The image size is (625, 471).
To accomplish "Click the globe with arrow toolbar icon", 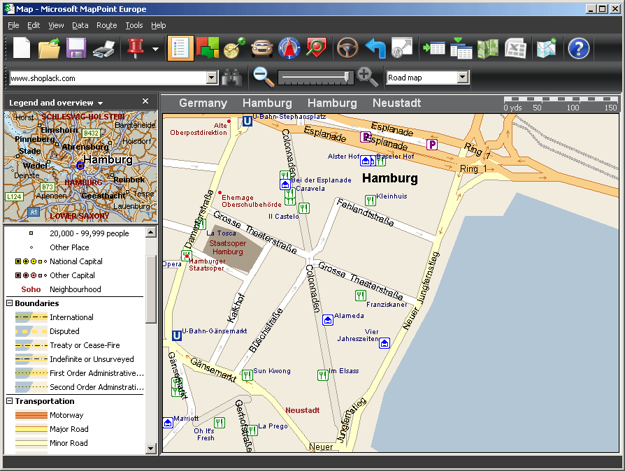I will point(402,48).
